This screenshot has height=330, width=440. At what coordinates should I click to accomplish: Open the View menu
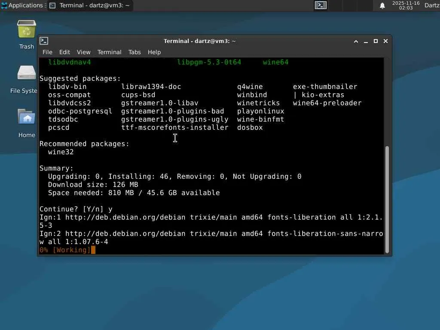coord(84,52)
